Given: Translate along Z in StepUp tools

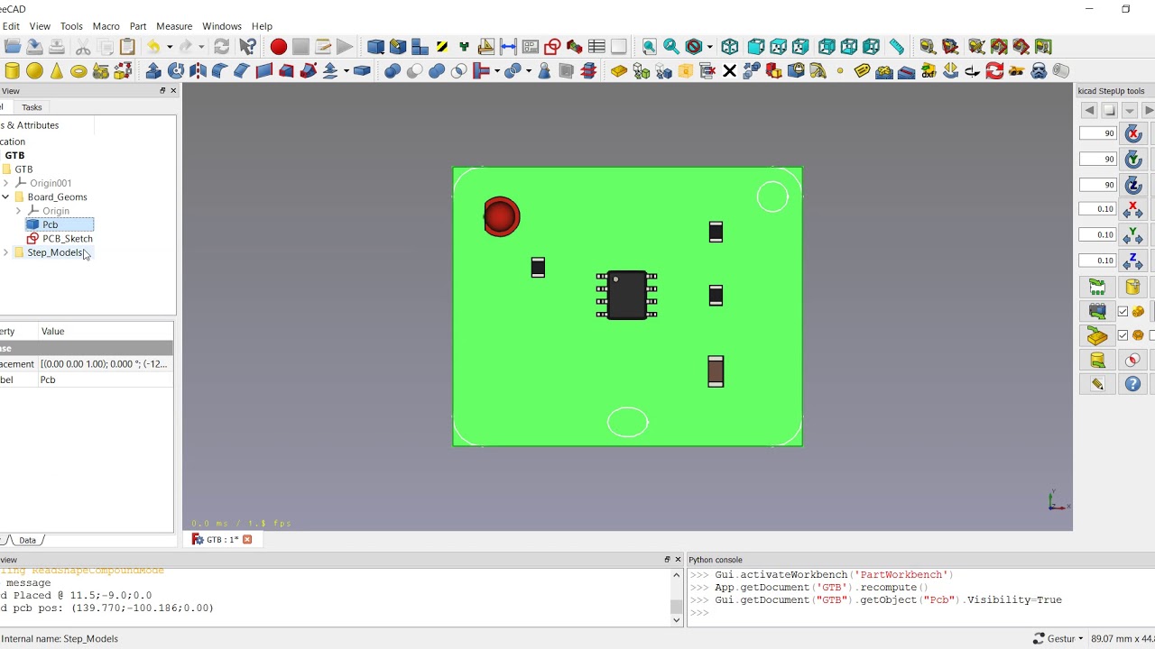Looking at the screenshot, I should pos(1133,261).
